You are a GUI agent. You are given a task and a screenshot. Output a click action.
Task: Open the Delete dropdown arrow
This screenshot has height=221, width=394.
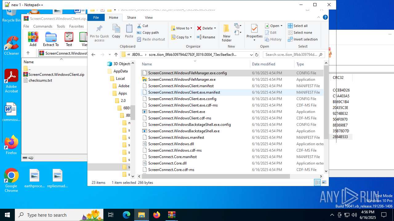[215, 28]
